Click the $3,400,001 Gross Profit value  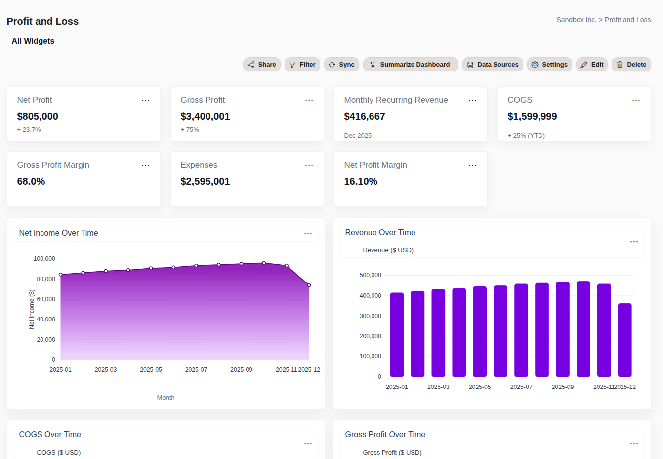click(205, 117)
